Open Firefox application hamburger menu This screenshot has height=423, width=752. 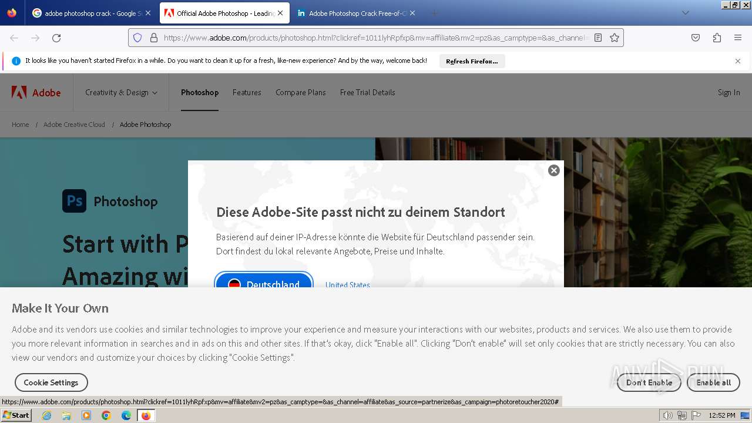[738, 38]
